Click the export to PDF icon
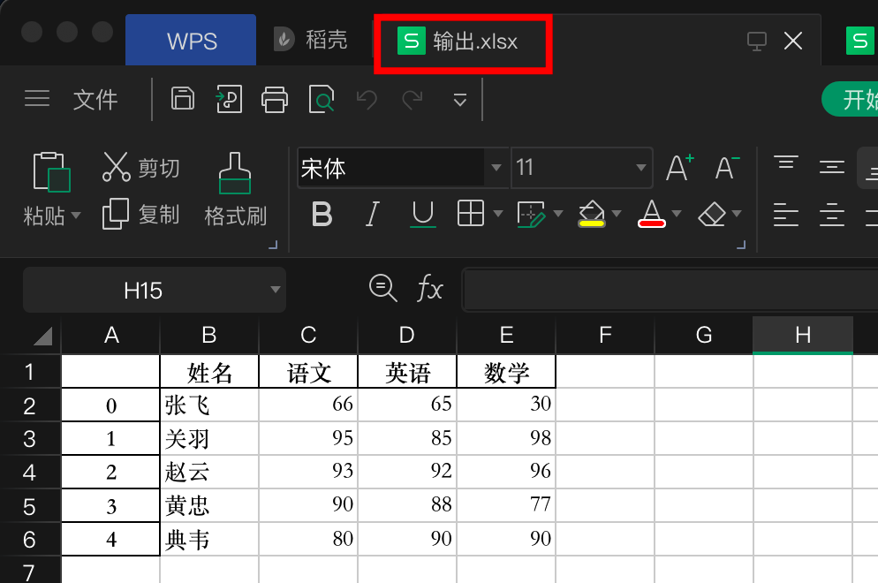Screen dimensions: 878x583 coord(229,99)
